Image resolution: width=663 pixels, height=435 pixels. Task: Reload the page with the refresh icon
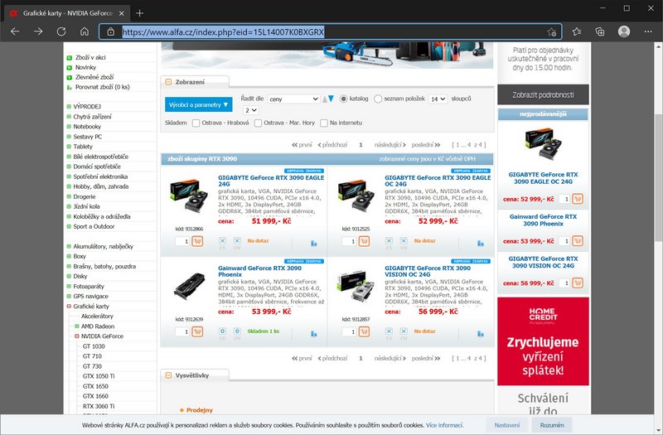pos(61,31)
